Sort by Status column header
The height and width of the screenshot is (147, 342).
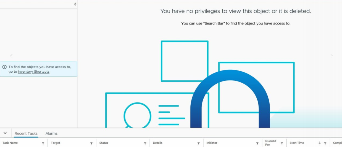click(104, 143)
